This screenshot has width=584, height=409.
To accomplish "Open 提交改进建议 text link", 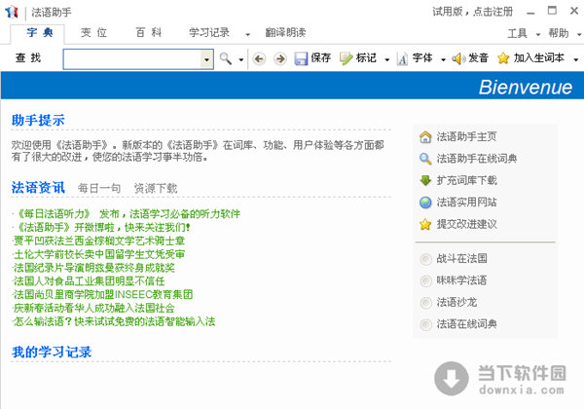I will (x=466, y=224).
